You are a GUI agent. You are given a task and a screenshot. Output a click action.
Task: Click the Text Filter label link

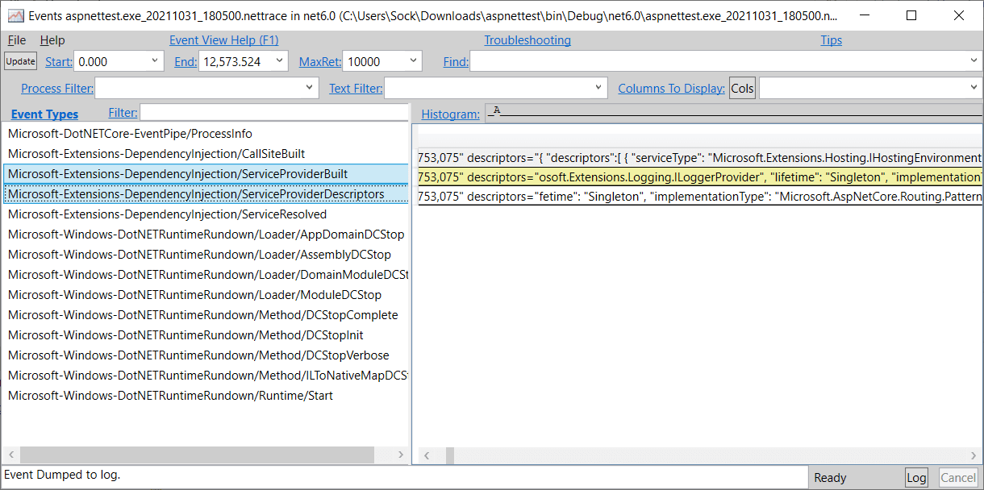coord(356,89)
